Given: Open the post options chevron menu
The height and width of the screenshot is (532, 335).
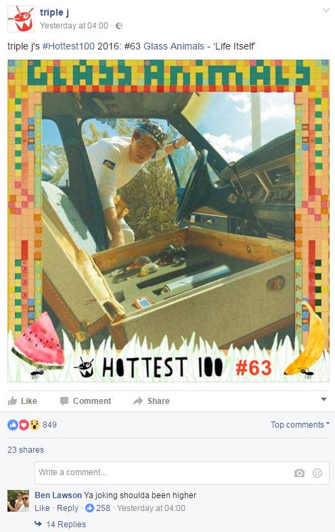Looking at the screenshot, I should click(x=326, y=11).
